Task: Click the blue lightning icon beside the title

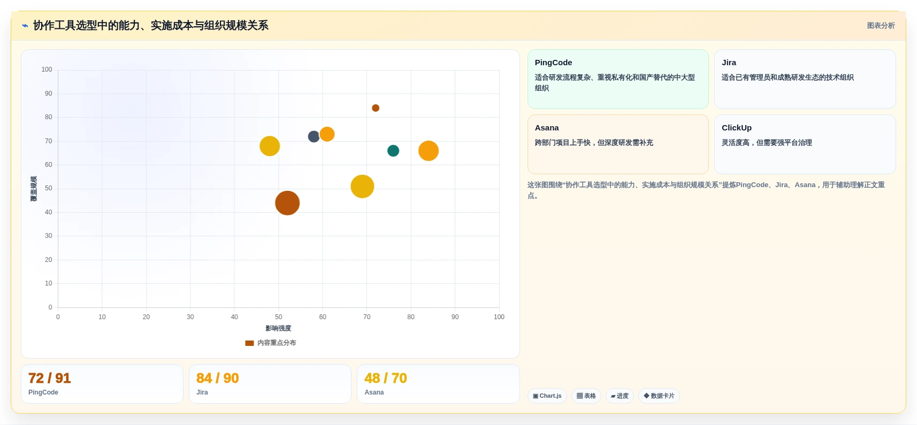Action: click(25, 26)
